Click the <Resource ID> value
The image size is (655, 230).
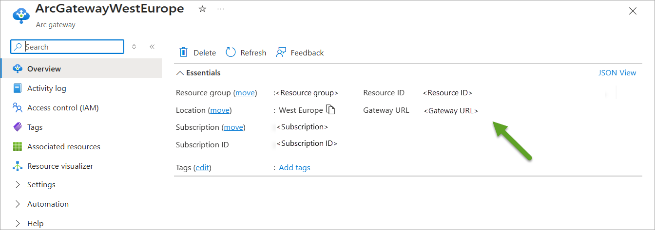pyautogui.click(x=447, y=93)
